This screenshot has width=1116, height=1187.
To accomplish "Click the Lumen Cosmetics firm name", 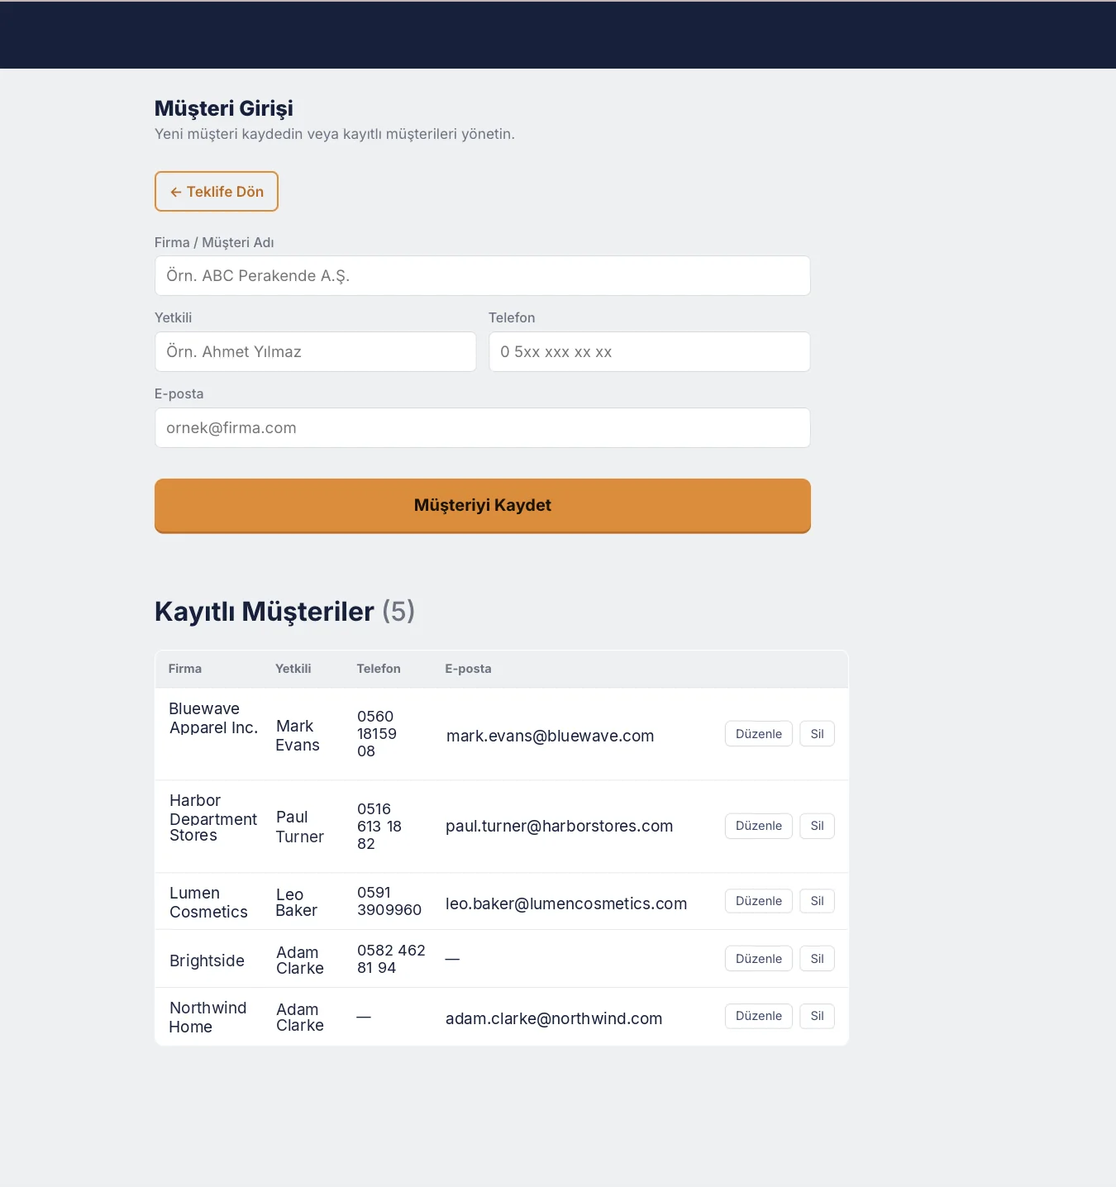I will (x=208, y=903).
